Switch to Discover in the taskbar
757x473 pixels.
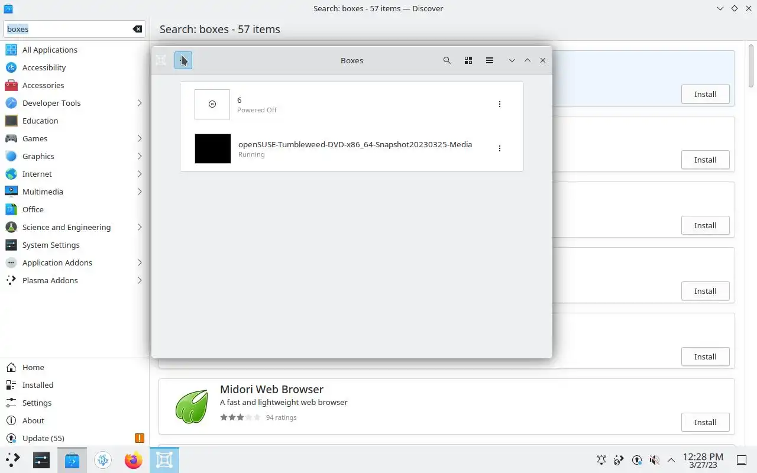point(72,459)
